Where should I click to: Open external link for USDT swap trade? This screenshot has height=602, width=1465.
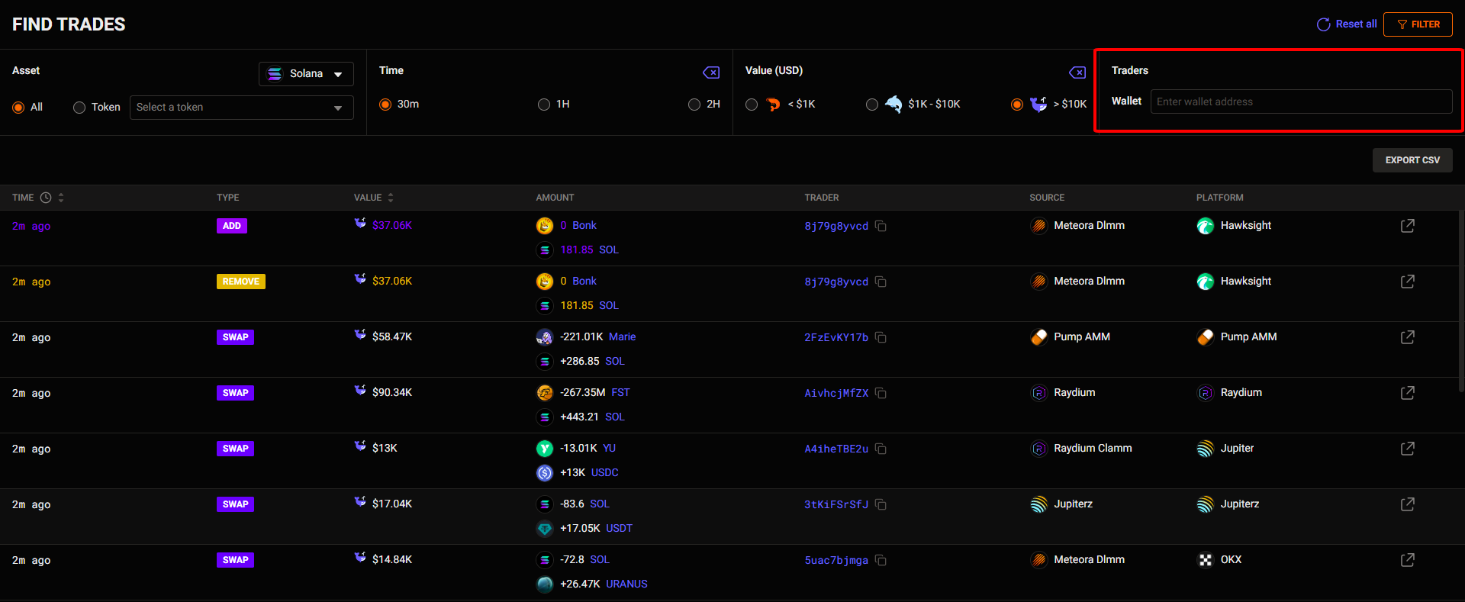pyautogui.click(x=1408, y=504)
